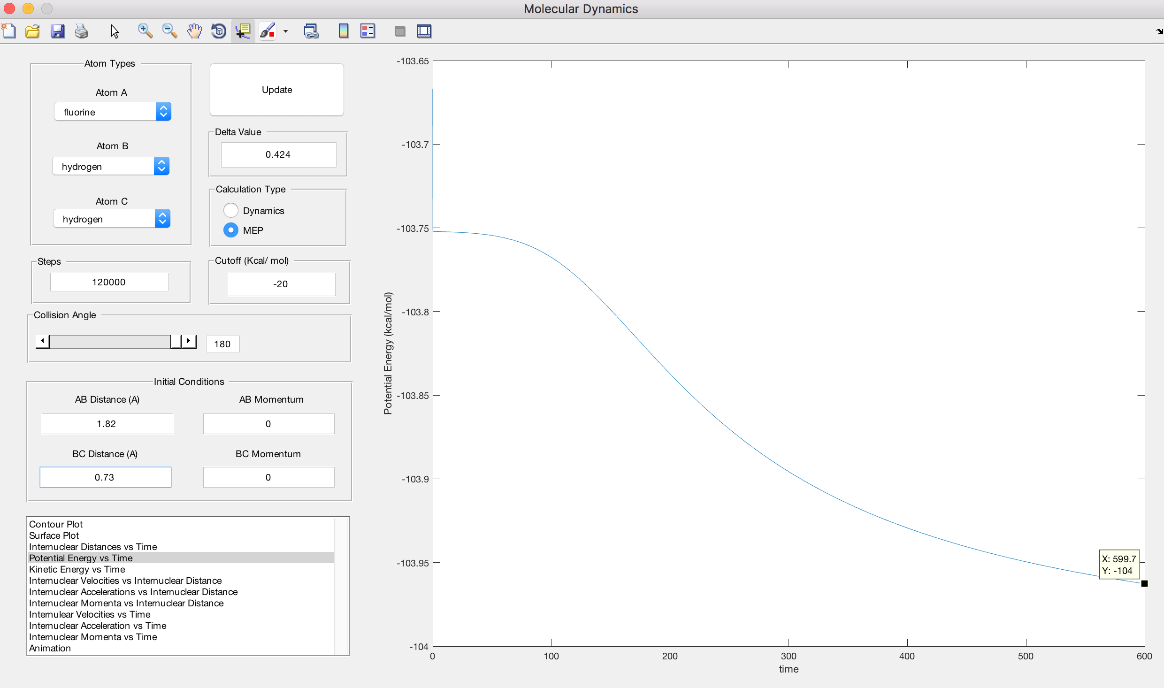Screen dimensions: 1164x688
Task: Open the Atom B hydrogen dropdown
Action: click(x=111, y=166)
